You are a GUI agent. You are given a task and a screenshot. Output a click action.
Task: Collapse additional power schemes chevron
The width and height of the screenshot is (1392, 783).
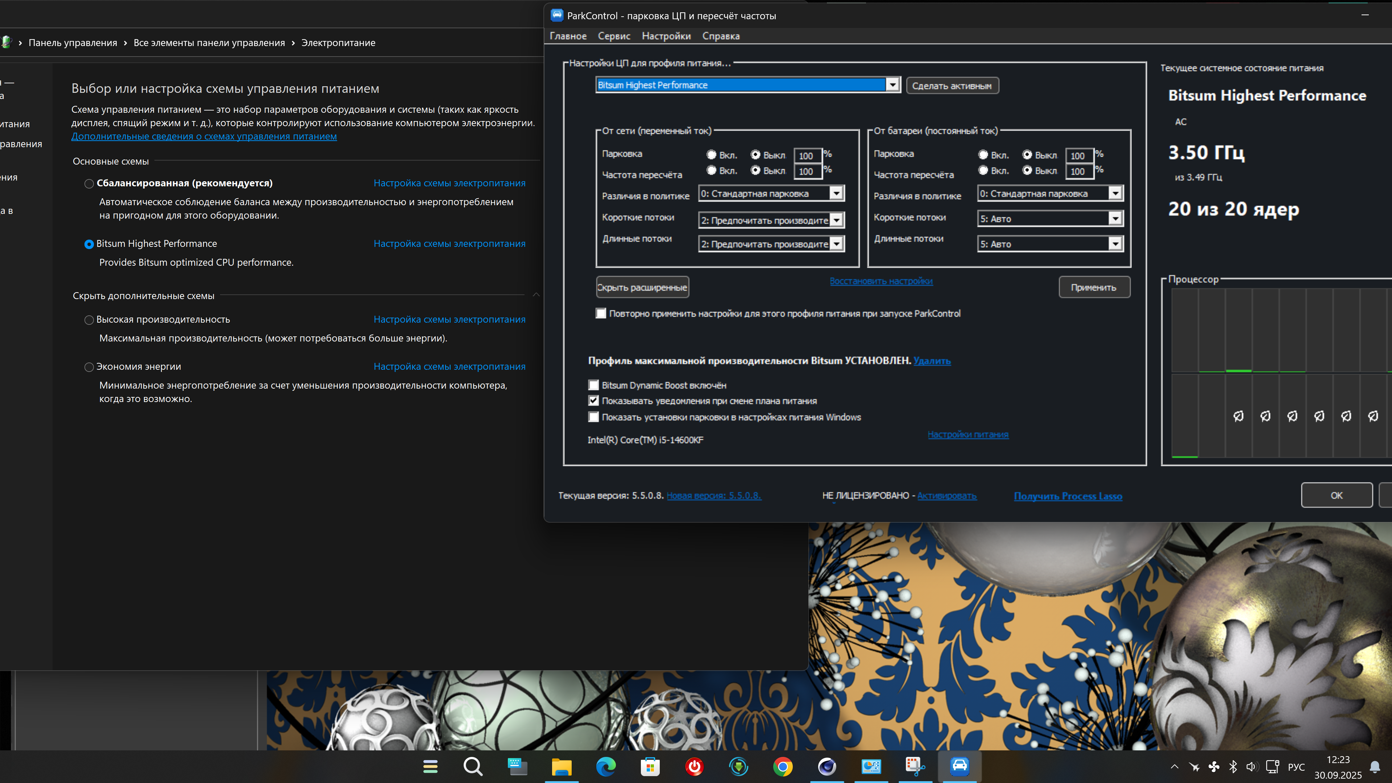[x=536, y=295]
